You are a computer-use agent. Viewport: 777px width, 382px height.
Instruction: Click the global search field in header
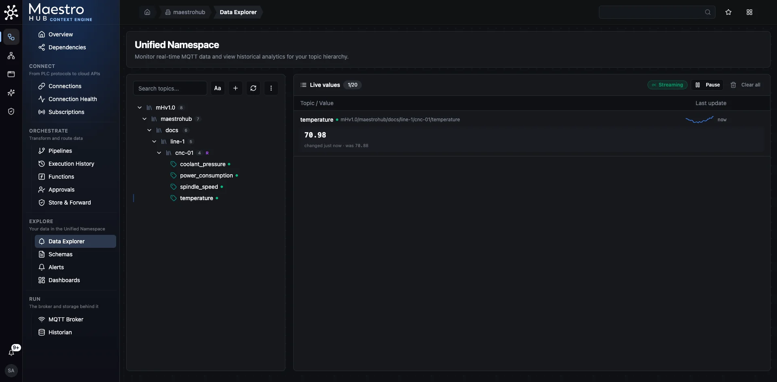tap(657, 12)
